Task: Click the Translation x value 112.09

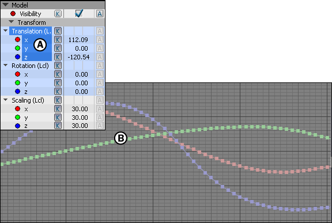Action: (x=78, y=40)
